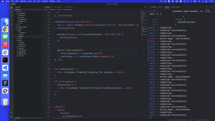Collapse the api folder in Explorer
The image size is (215, 121).
(19, 31)
